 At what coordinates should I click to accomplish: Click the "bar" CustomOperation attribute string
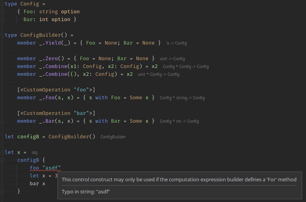[x=81, y=113]
